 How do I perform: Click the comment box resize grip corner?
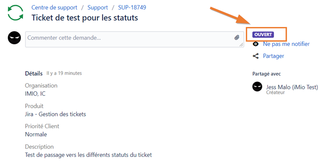tap(241, 44)
